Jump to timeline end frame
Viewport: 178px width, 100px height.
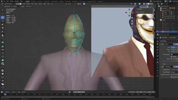coord(84,92)
